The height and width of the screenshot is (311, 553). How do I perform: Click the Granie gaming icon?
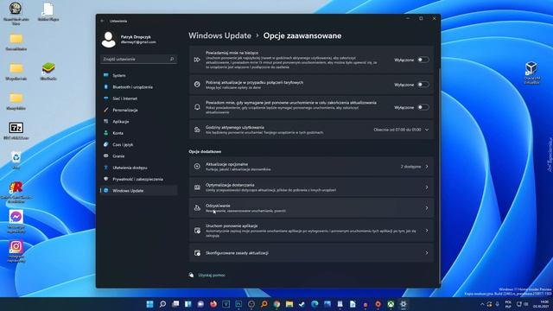coord(105,155)
